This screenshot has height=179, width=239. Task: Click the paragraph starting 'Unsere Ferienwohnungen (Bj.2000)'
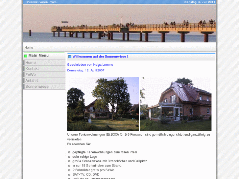click(138, 137)
